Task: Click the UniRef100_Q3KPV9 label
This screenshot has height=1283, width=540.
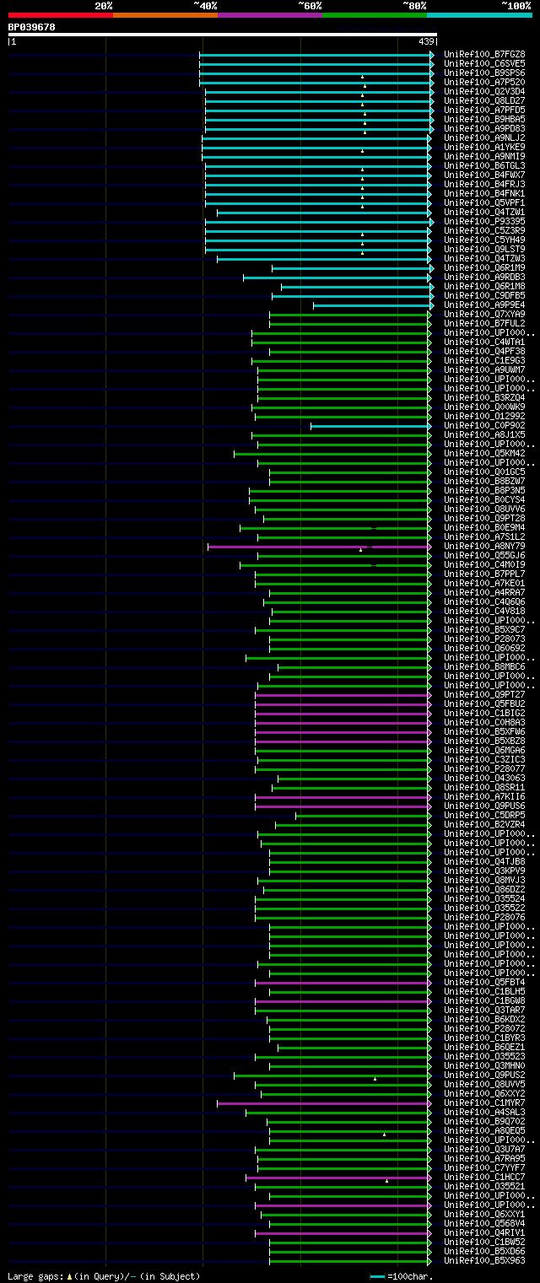Action: click(x=484, y=871)
